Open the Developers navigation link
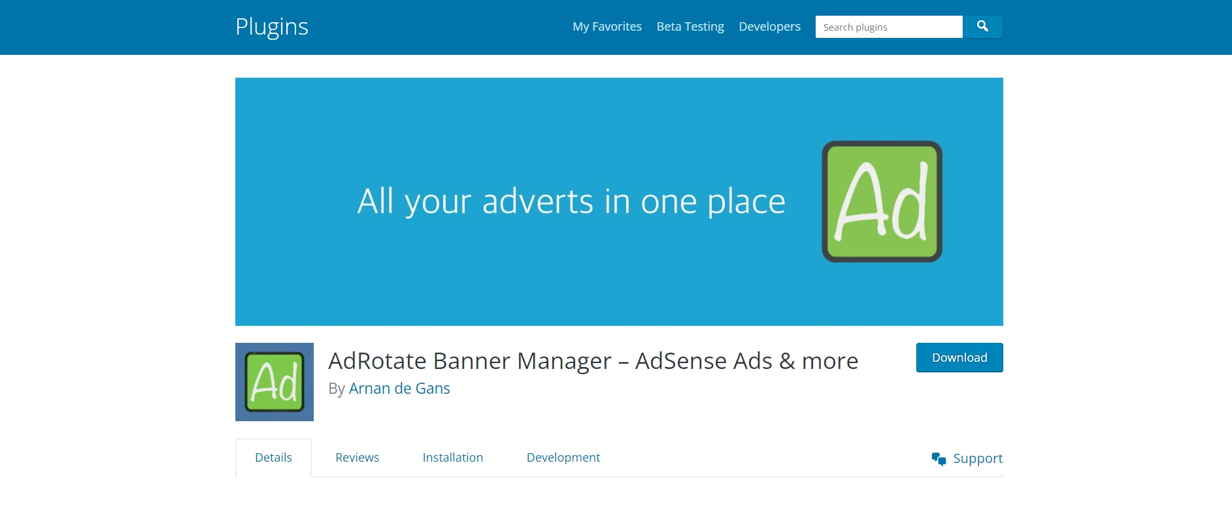 (x=769, y=27)
